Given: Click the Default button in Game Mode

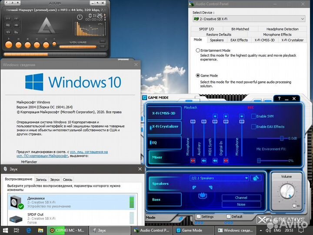Looking at the screenshot, I should pyautogui.click(x=235, y=217).
